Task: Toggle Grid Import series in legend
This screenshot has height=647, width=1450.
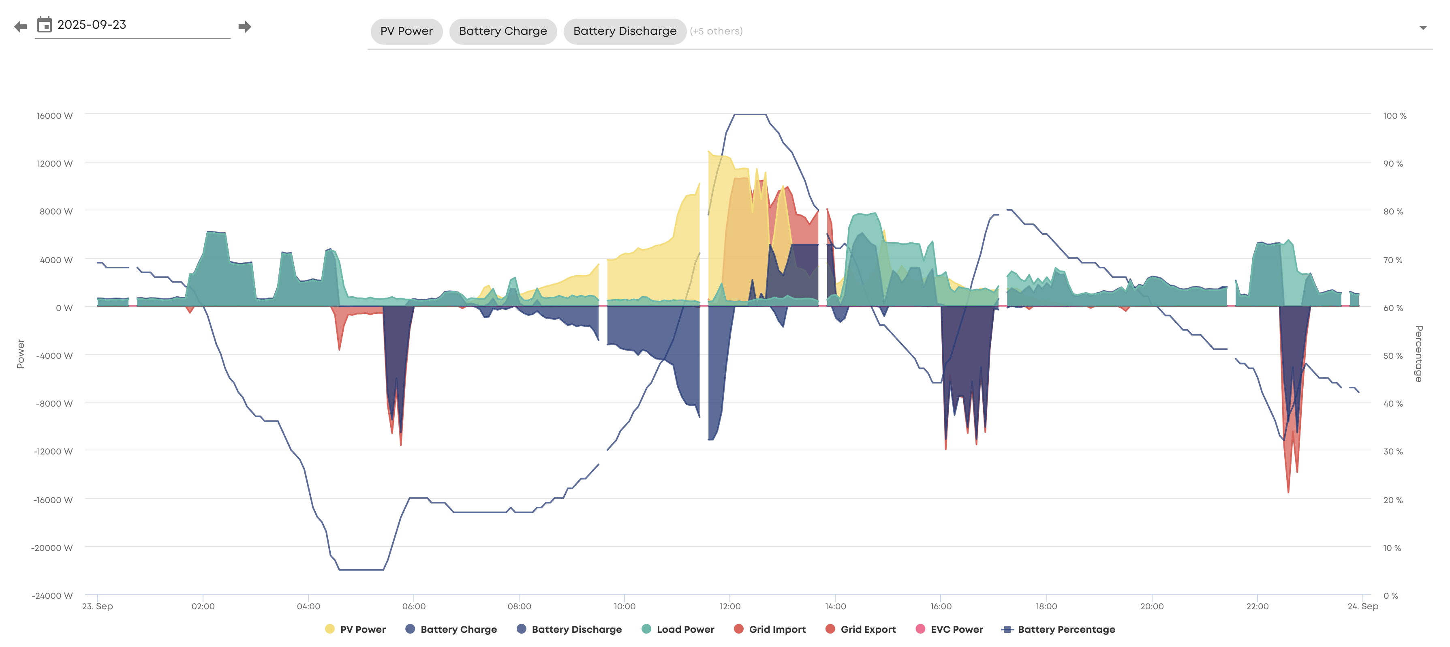Action: (x=770, y=629)
